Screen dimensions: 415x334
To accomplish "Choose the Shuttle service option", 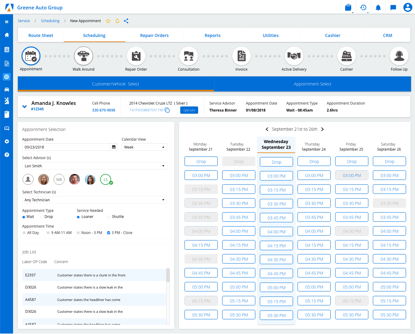I will click(x=109, y=217).
